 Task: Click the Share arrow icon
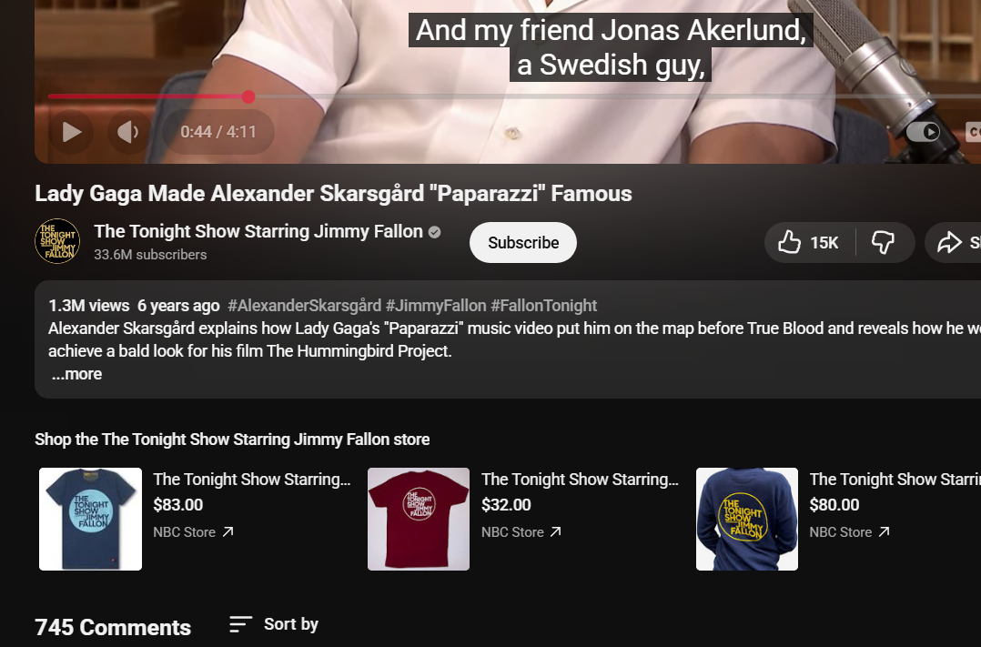(x=949, y=242)
